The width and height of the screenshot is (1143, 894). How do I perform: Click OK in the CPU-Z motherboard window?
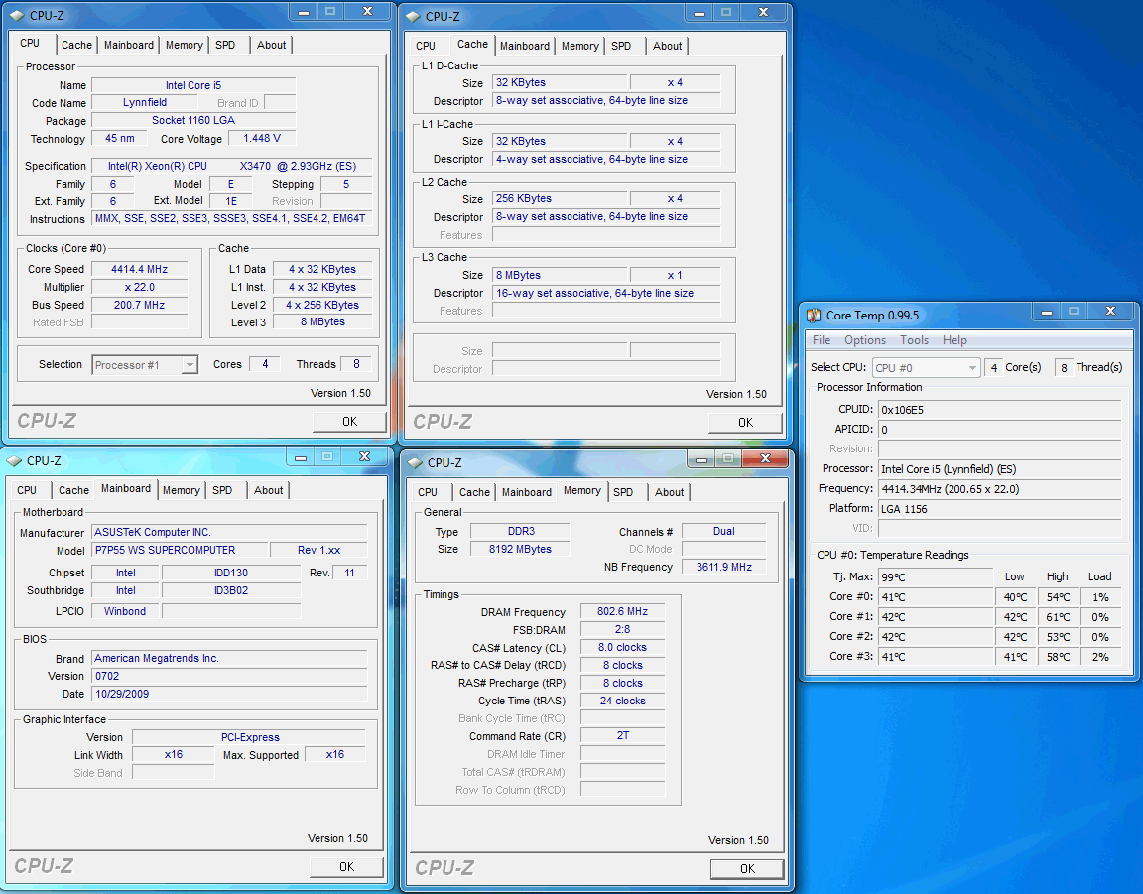click(346, 867)
